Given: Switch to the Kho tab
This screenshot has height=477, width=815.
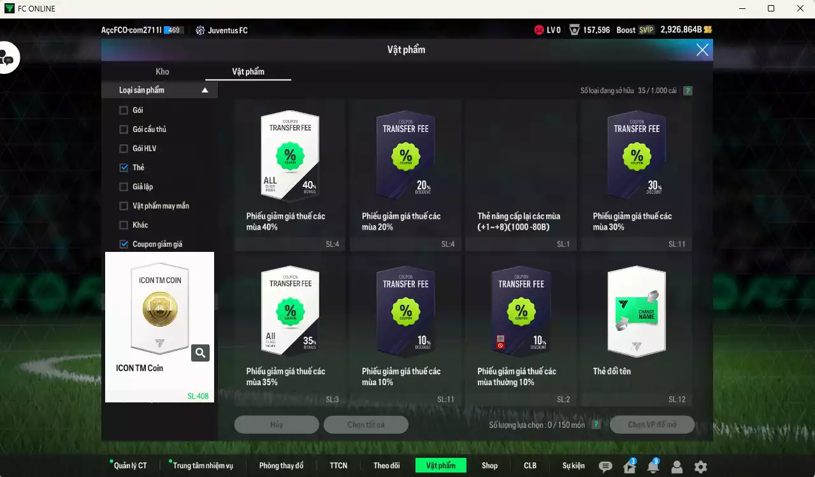Looking at the screenshot, I should (162, 71).
